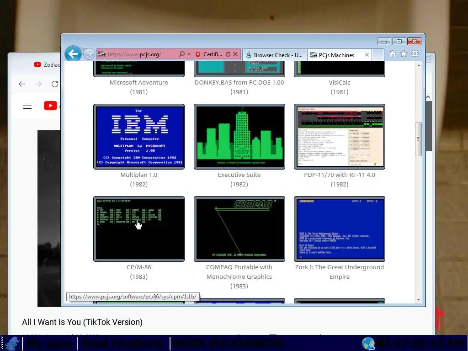Click the PCjs page vertical scrollbar thumb
The height and width of the screenshot is (351, 468).
pyautogui.click(x=419, y=139)
